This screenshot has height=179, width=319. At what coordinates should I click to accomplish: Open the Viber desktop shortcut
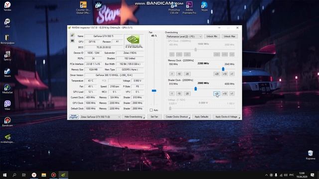click(7, 105)
